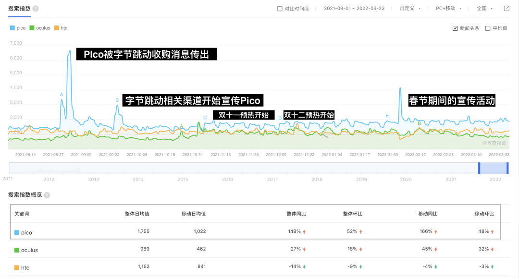Select the 搜索指数 tab
Image resolution: width=519 pixels, height=278 pixels.
(19, 9)
